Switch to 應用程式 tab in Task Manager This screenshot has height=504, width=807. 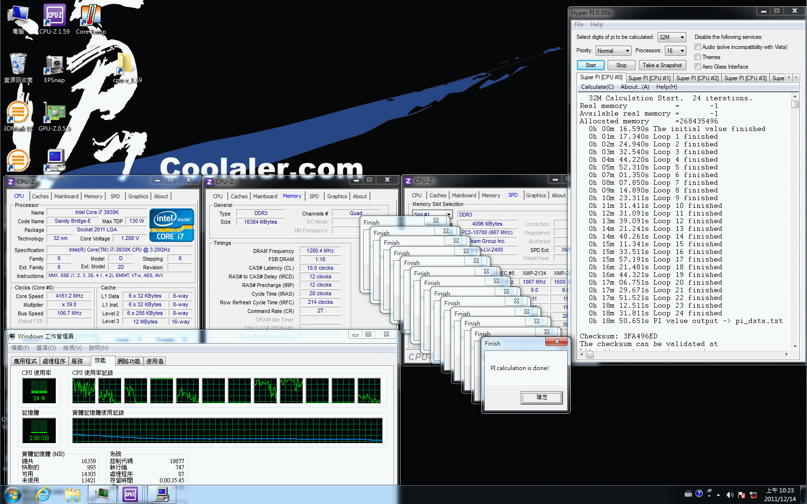tap(25, 361)
